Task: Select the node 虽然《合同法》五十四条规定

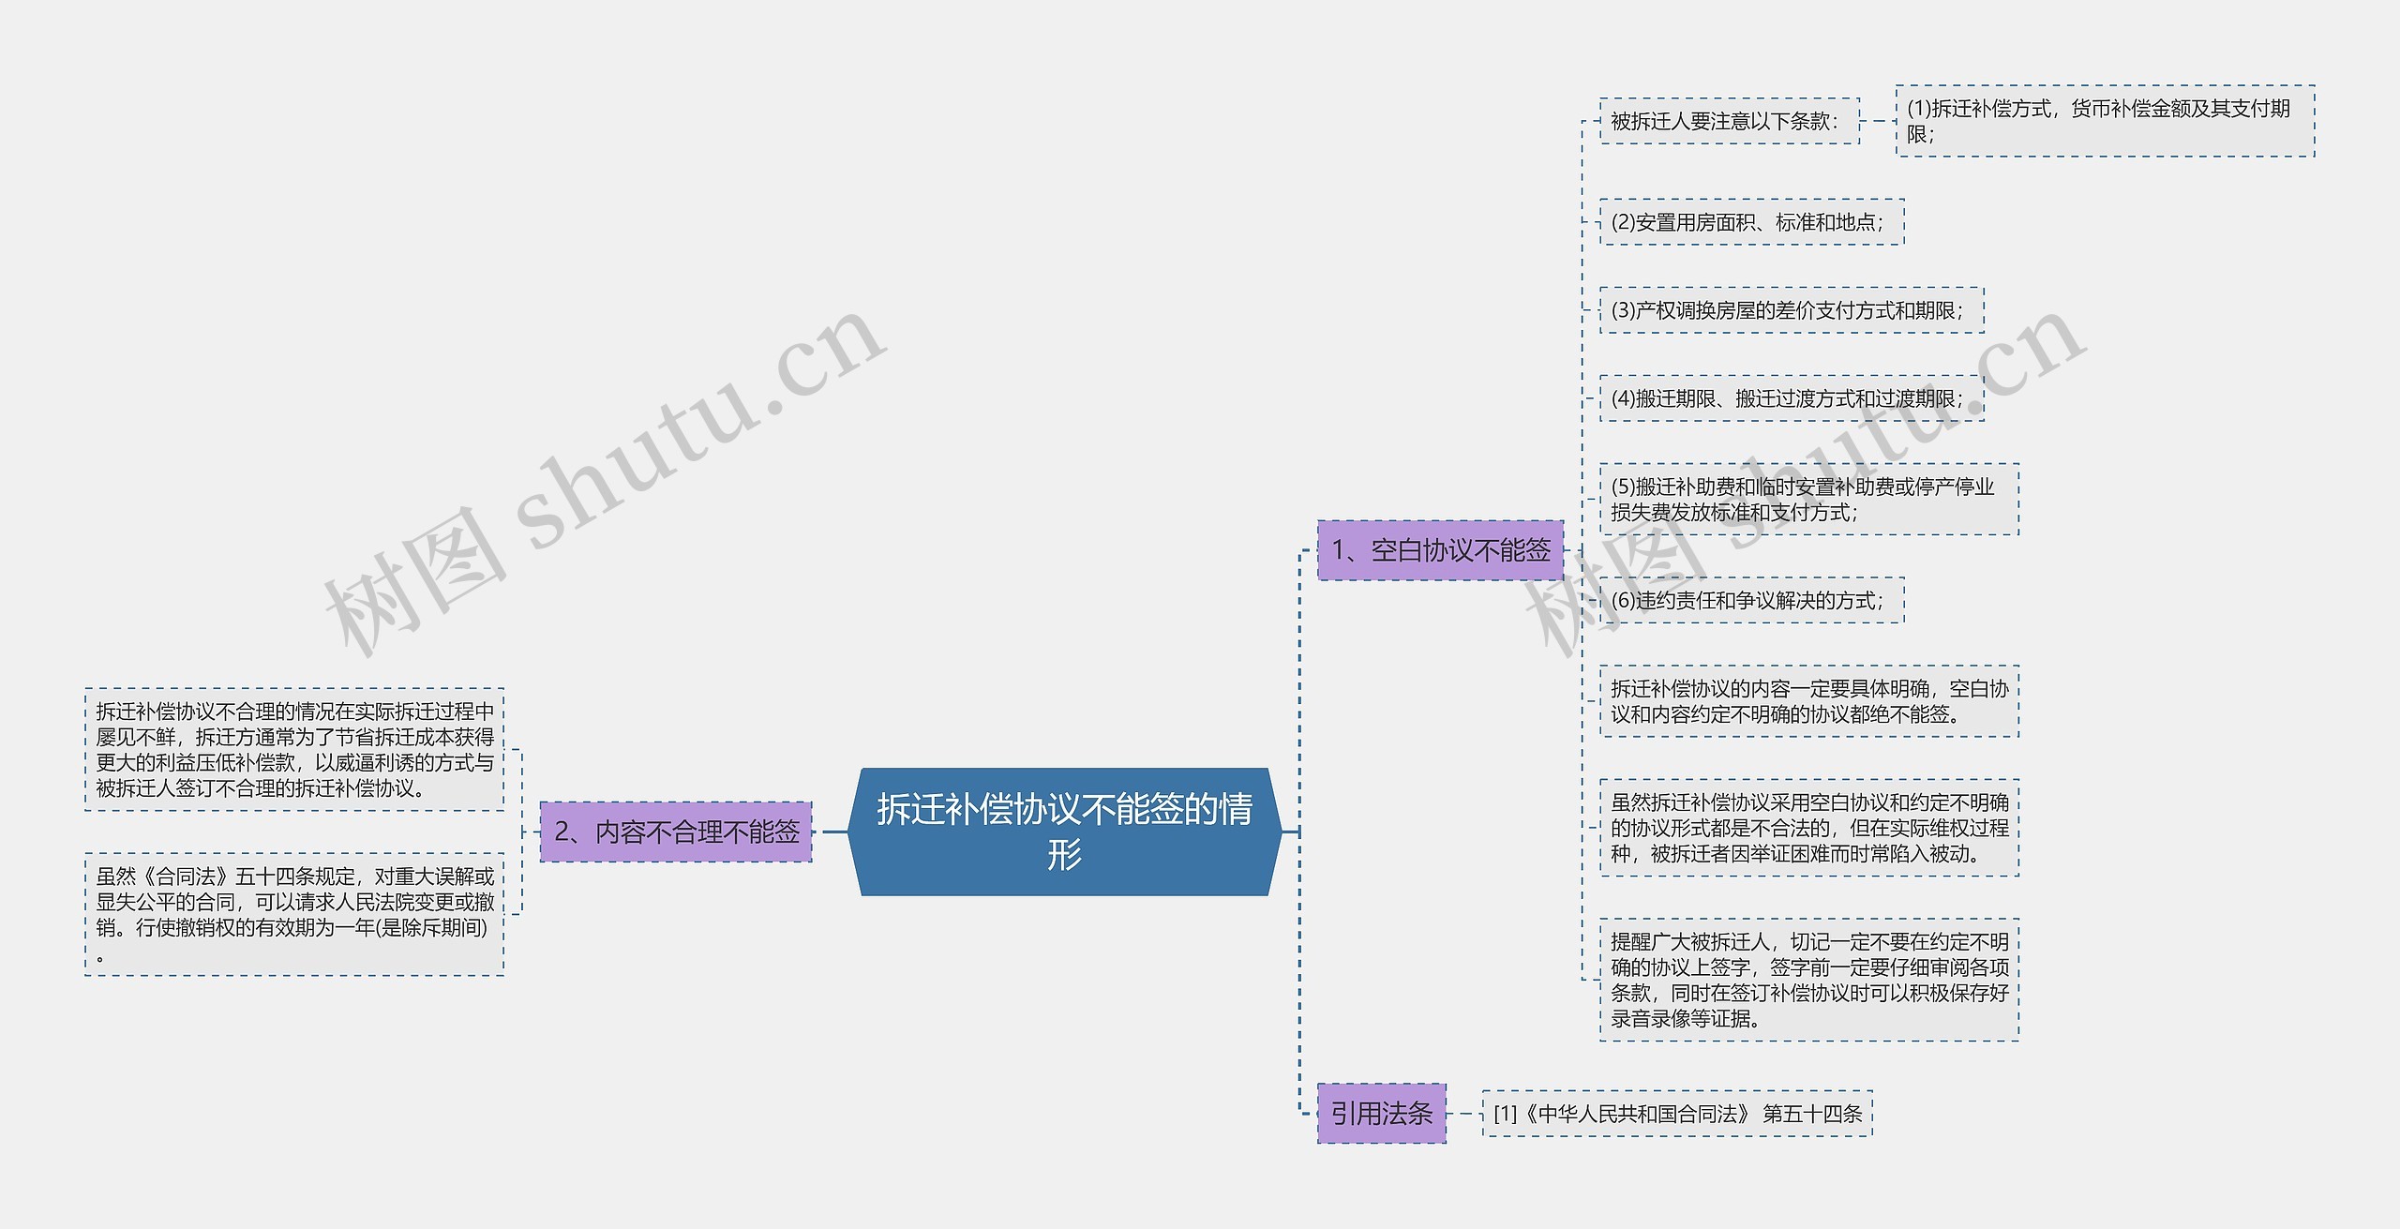Action: pos(294,914)
